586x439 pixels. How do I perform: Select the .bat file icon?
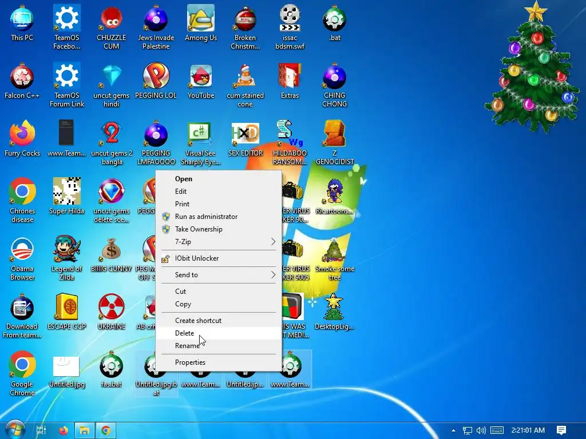pyautogui.click(x=334, y=23)
